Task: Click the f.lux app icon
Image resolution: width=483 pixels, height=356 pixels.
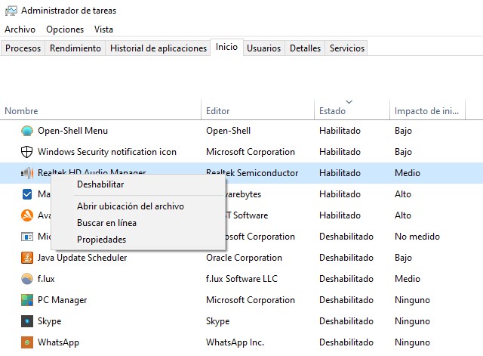Action: pyautogui.click(x=27, y=279)
